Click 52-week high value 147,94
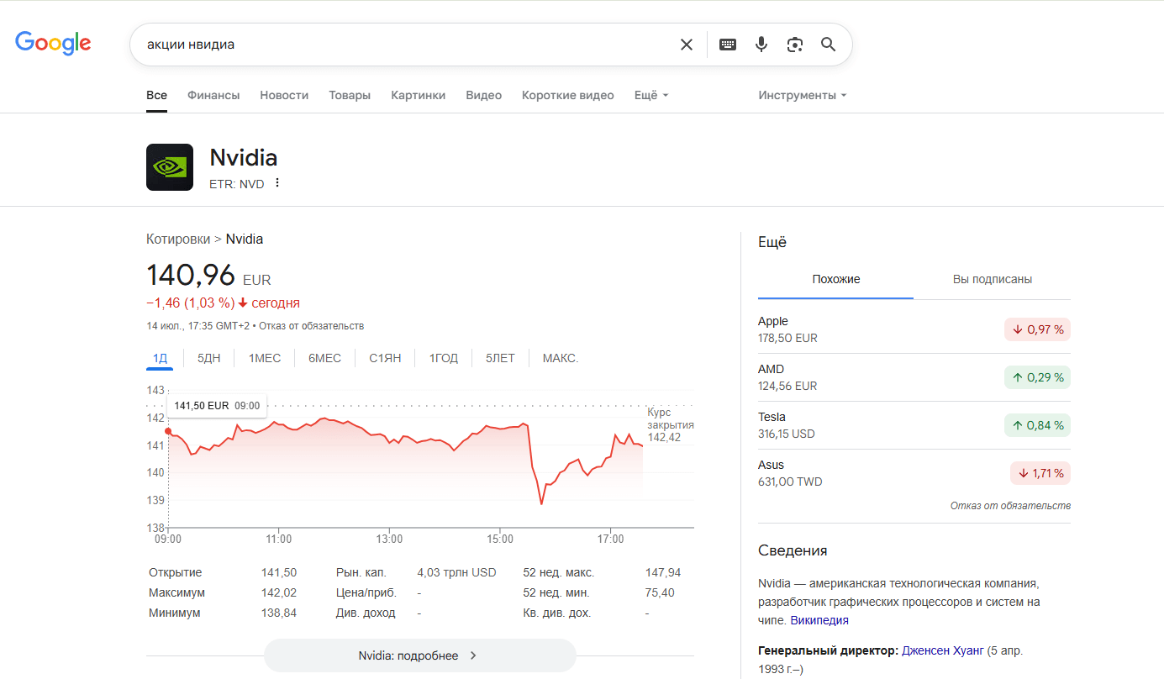Image resolution: width=1164 pixels, height=679 pixels. click(663, 573)
